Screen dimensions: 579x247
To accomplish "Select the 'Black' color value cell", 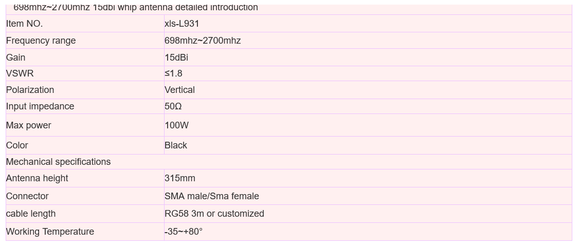I will 368,145.
